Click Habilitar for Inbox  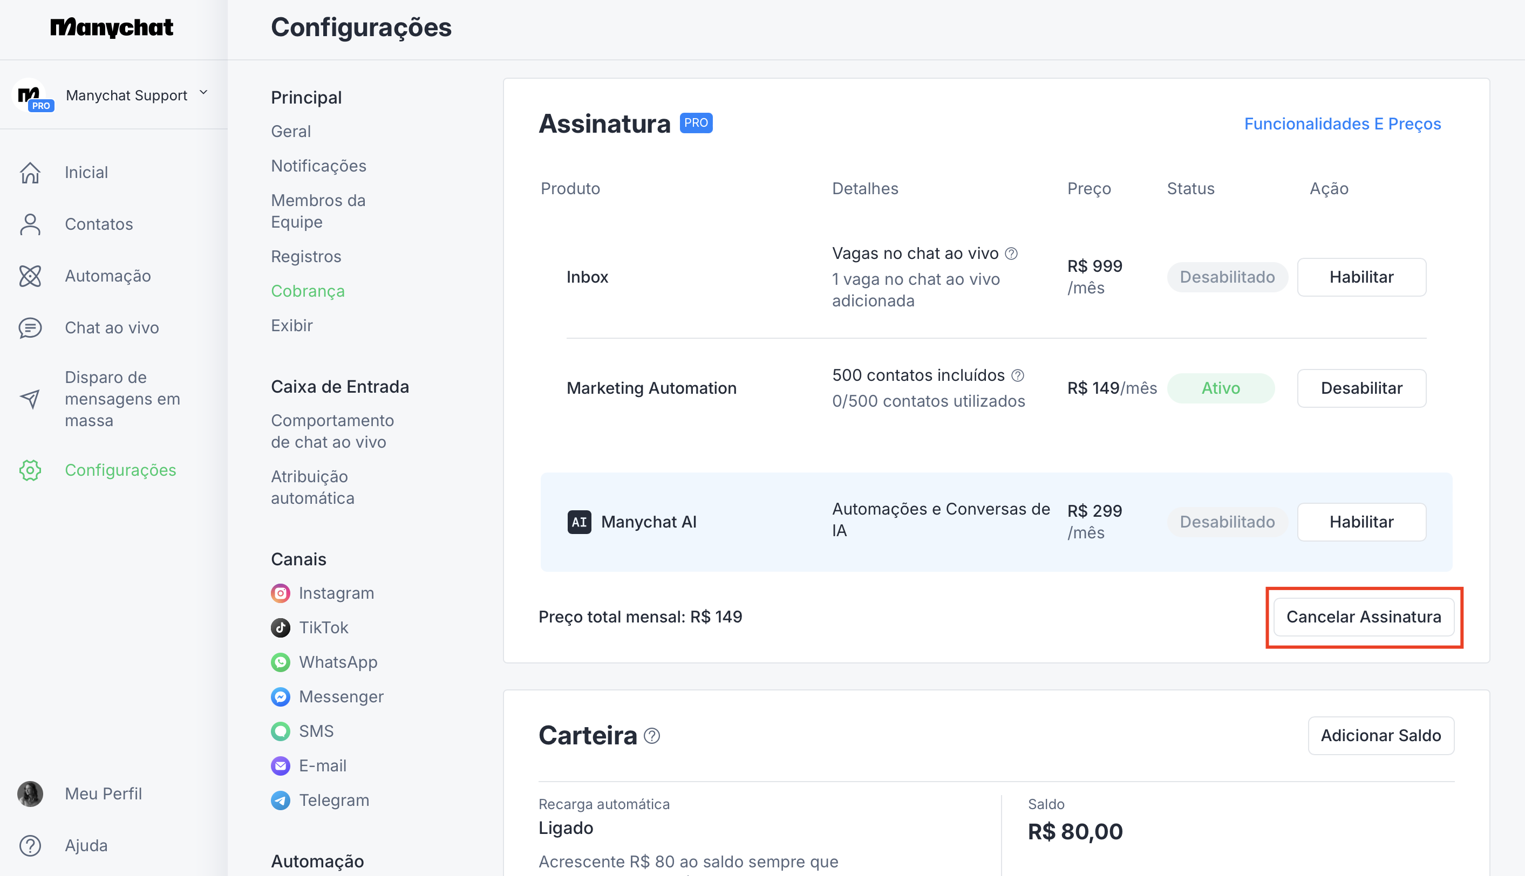tap(1361, 277)
